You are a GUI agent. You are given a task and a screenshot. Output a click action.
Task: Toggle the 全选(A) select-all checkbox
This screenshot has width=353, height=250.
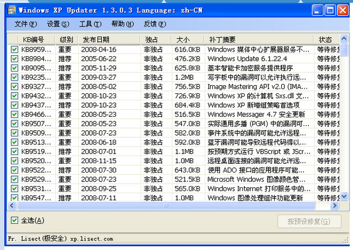14,220
